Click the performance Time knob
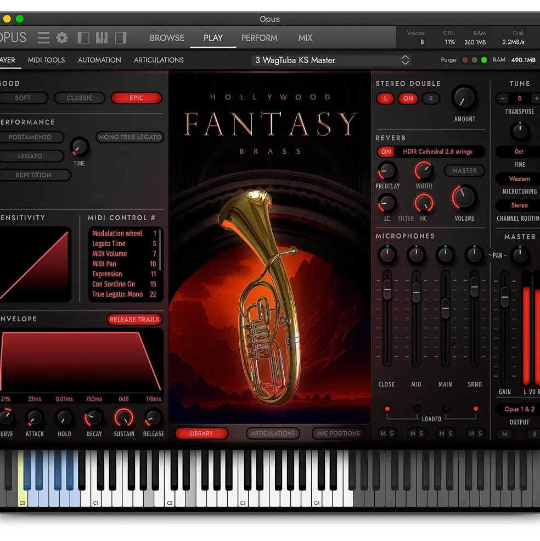 click(x=80, y=147)
